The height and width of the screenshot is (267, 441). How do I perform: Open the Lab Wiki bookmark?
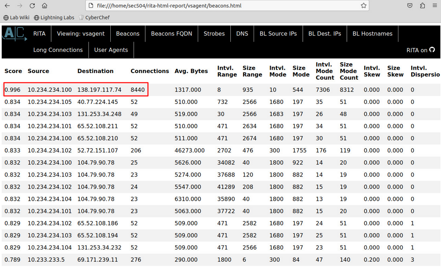pos(16,18)
